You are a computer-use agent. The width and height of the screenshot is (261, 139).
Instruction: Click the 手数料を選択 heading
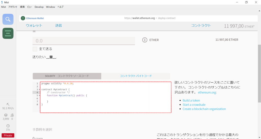pyautogui.click(x=42, y=130)
